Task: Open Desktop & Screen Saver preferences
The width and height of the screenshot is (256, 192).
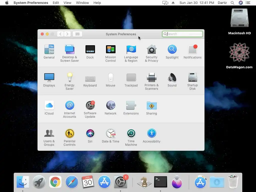Action: click(x=69, y=53)
